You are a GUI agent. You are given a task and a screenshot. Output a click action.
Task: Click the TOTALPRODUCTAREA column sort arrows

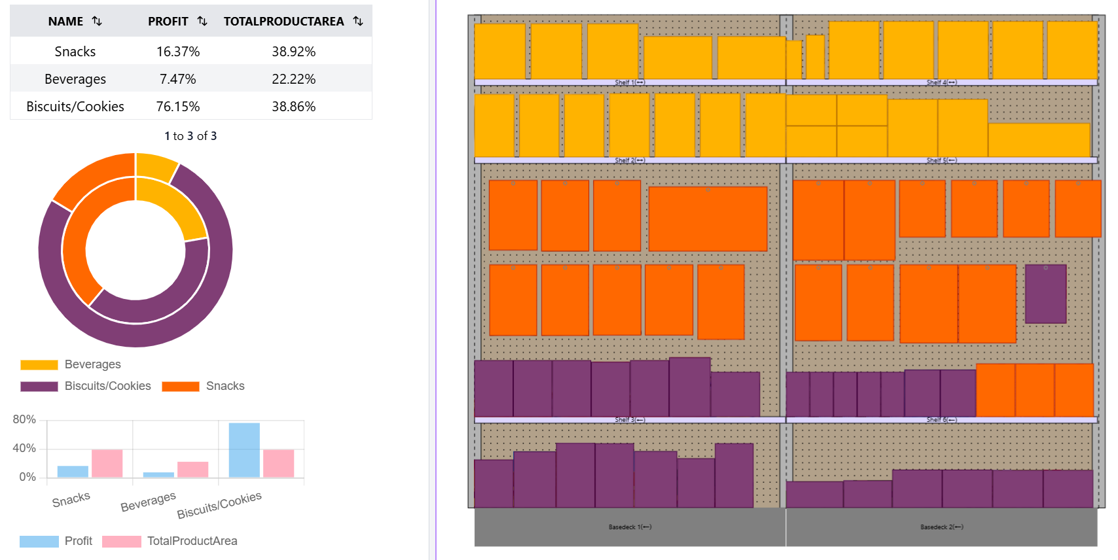(x=358, y=21)
